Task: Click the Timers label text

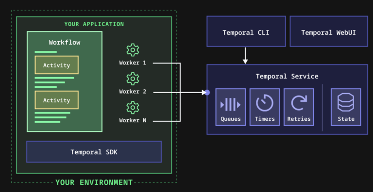Action: [x=265, y=119]
